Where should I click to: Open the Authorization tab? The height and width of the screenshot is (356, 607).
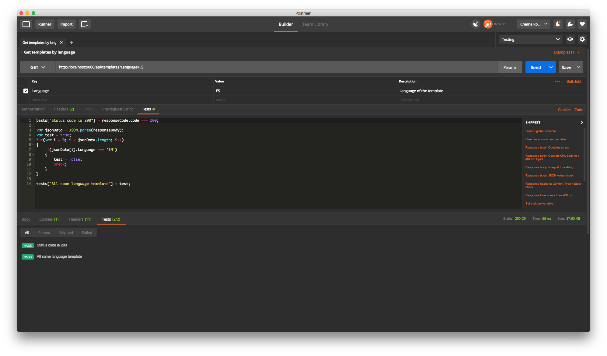click(33, 109)
